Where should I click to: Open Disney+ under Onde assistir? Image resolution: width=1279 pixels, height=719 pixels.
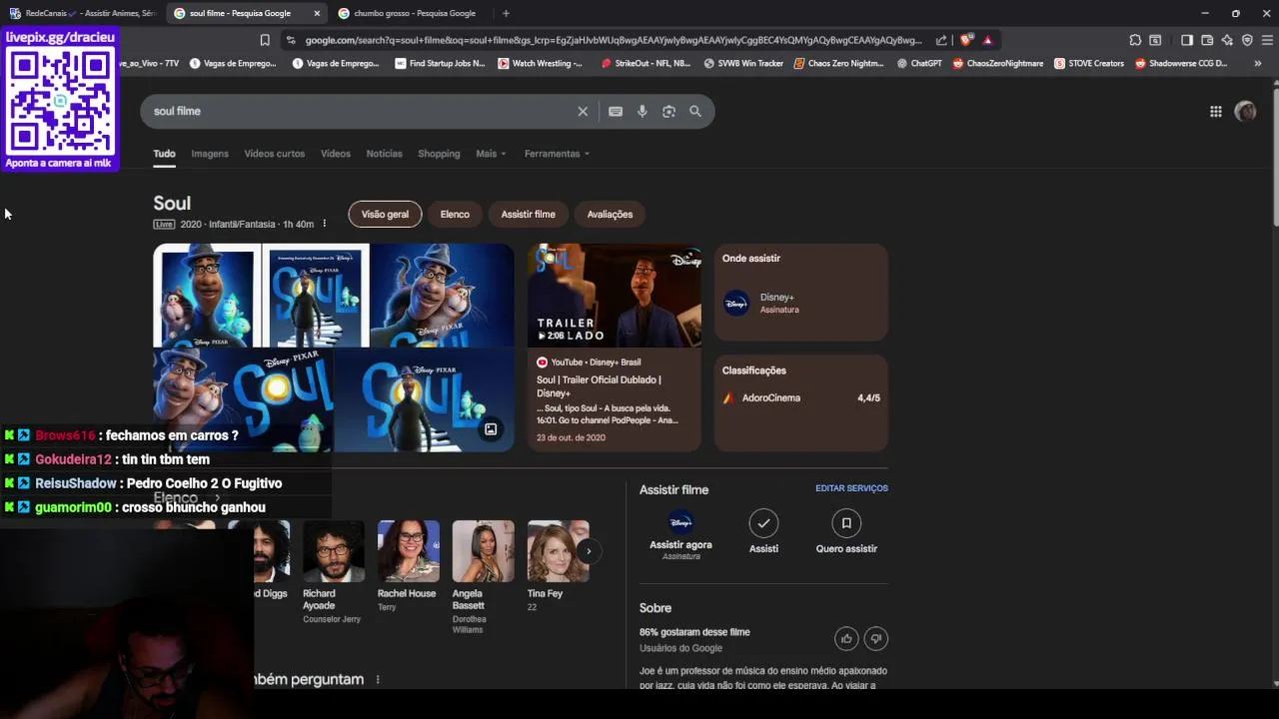(x=800, y=303)
